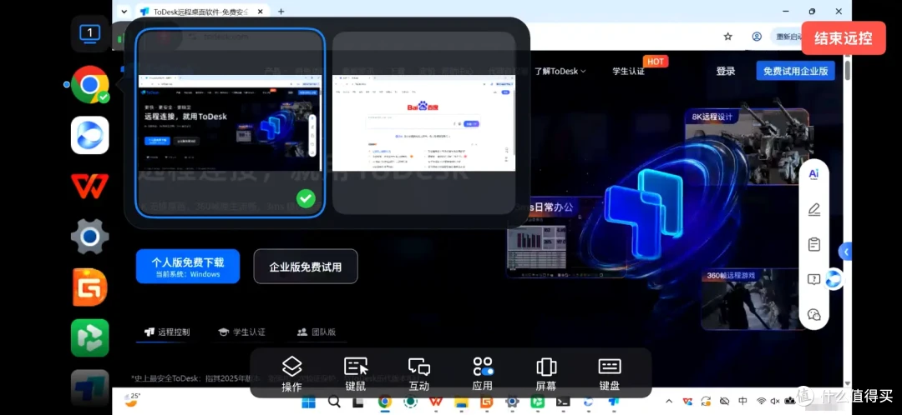
Task: Click the 登录 login link
Action: pyautogui.click(x=726, y=71)
